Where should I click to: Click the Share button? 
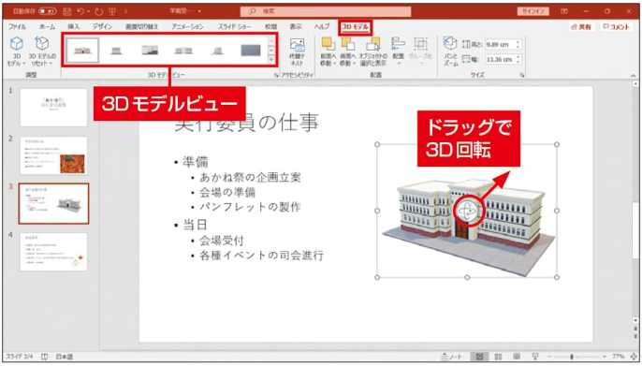[x=581, y=27]
